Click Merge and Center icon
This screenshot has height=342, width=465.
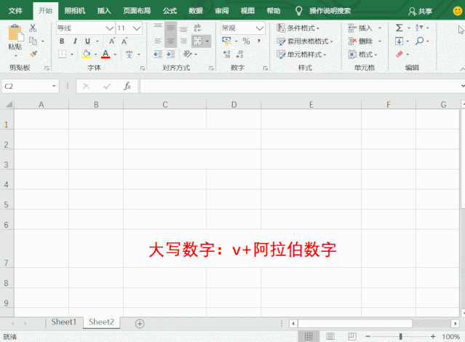(197, 41)
